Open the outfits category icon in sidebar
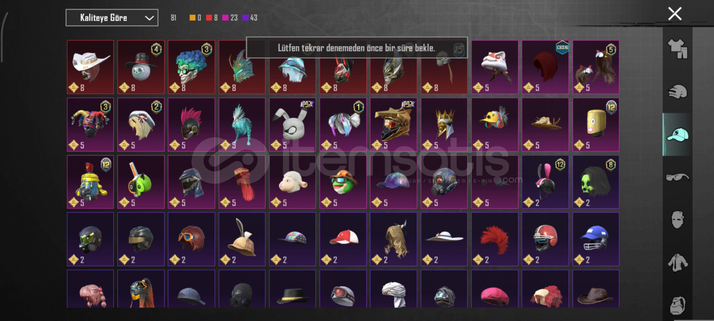 coord(677,49)
